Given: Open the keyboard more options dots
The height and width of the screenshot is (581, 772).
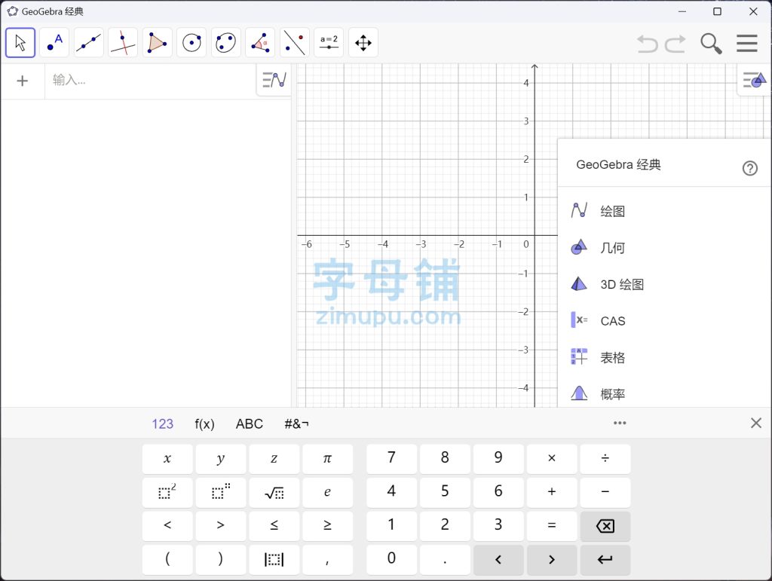Looking at the screenshot, I should click(620, 423).
